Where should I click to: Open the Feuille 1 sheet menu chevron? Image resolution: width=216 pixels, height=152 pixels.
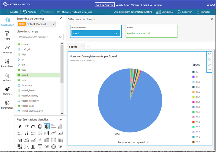click(82, 46)
